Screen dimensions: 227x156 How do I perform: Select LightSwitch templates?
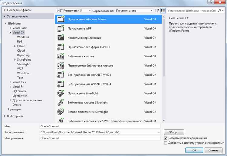click(x=20, y=96)
